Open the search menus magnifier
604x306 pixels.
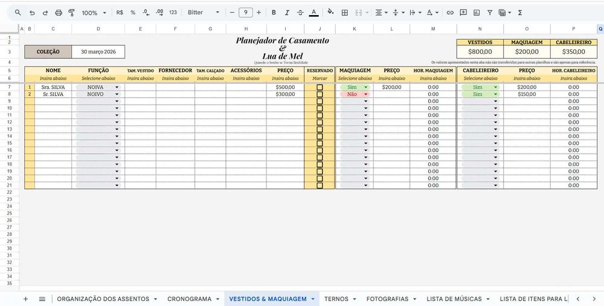[x=18, y=12]
